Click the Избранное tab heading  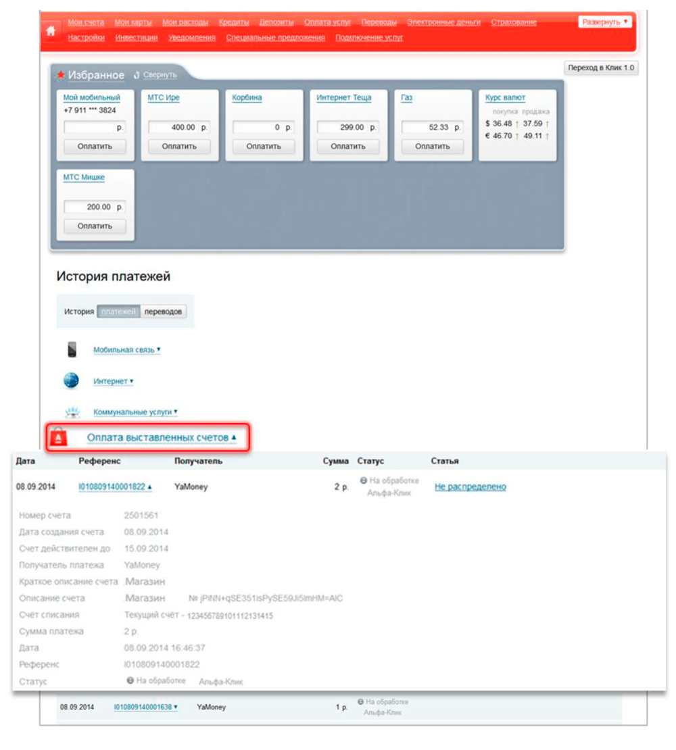[x=96, y=75]
